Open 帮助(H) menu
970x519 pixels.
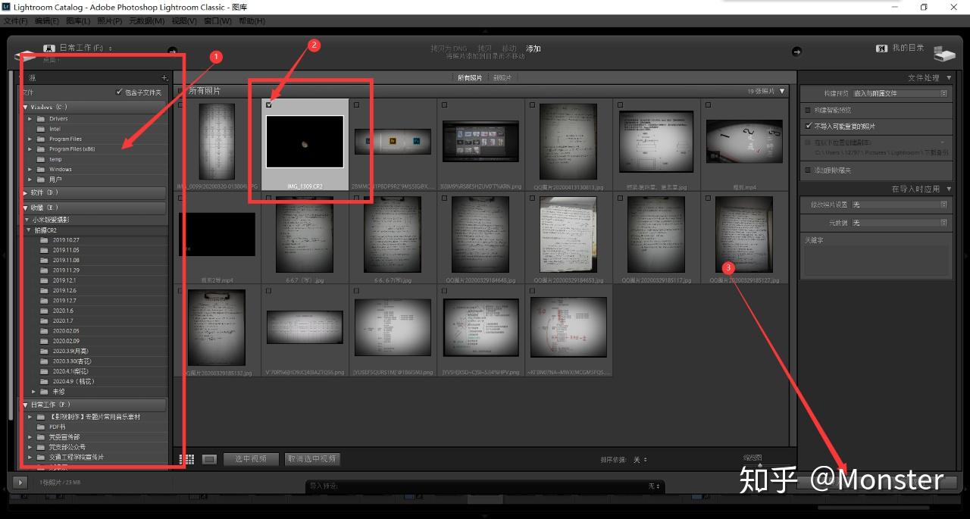pyautogui.click(x=252, y=21)
